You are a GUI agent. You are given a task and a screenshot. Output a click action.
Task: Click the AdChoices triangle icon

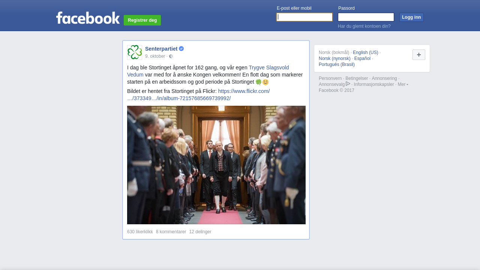pyautogui.click(x=348, y=84)
